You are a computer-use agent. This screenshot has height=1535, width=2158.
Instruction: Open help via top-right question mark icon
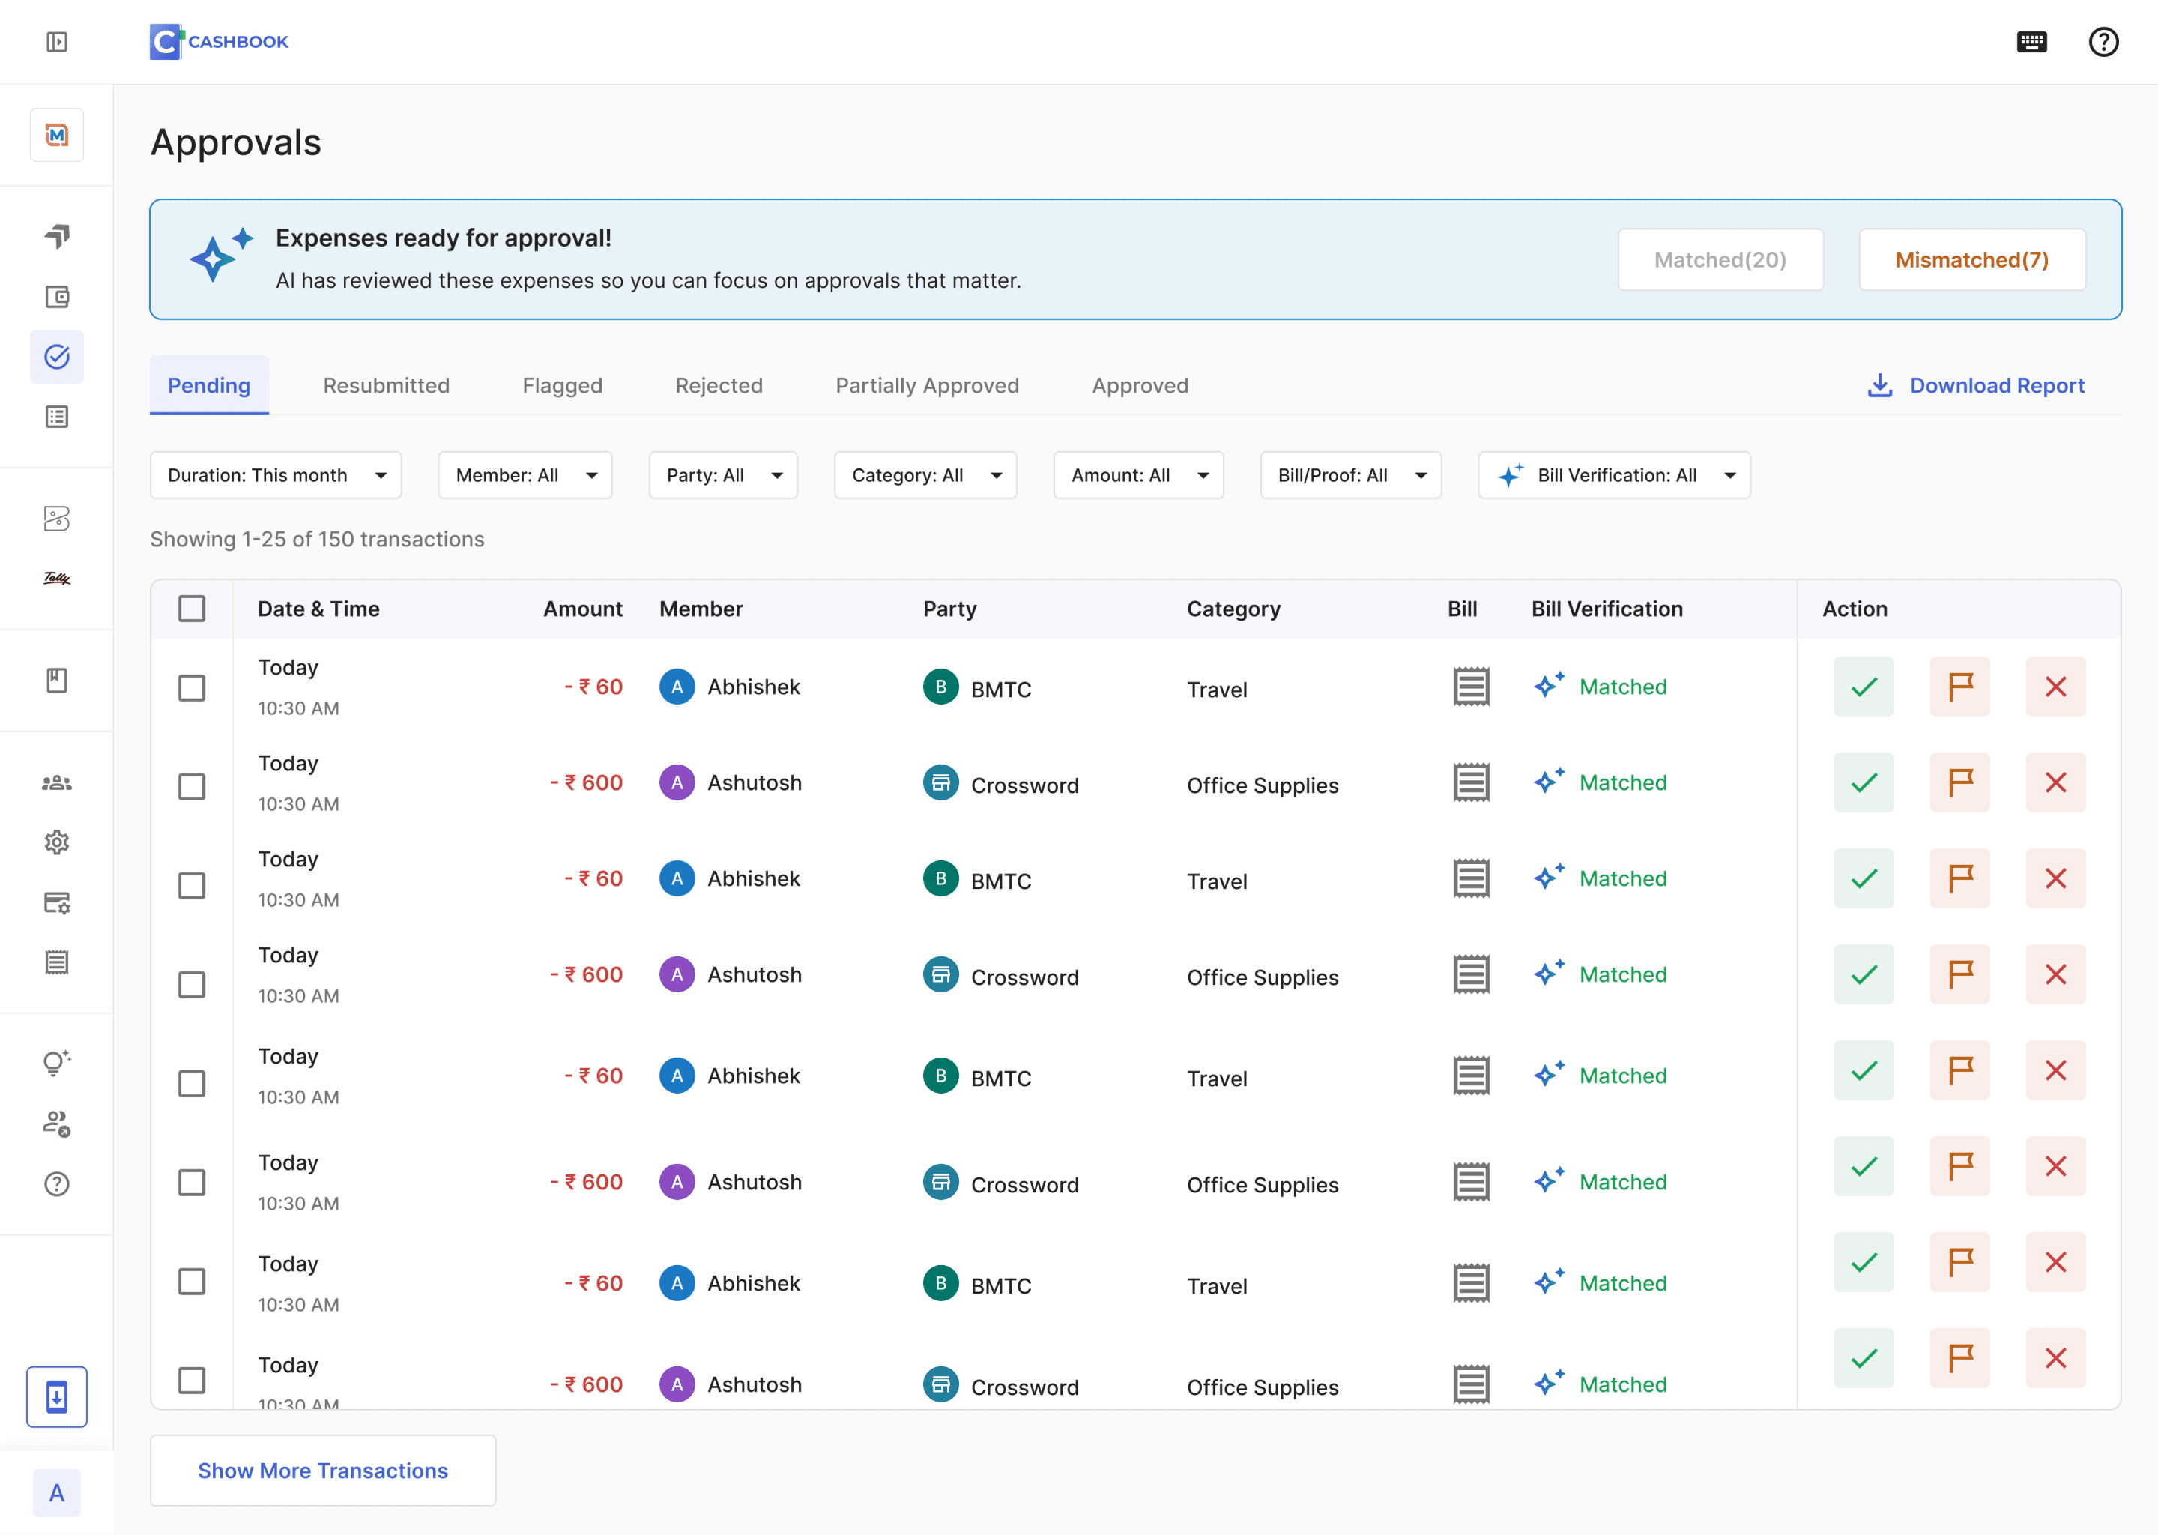(x=2103, y=41)
